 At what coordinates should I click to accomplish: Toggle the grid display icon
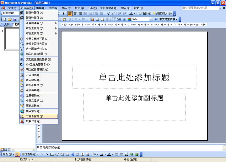pos(124,19)
